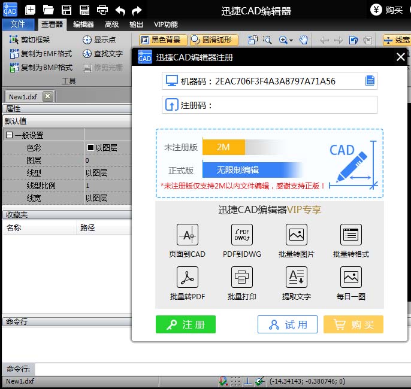Copy the machine code with the blue document icon
This screenshot has height=389, width=411.
click(370, 80)
